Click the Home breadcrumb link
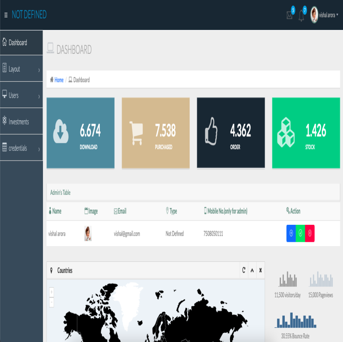 click(x=59, y=80)
